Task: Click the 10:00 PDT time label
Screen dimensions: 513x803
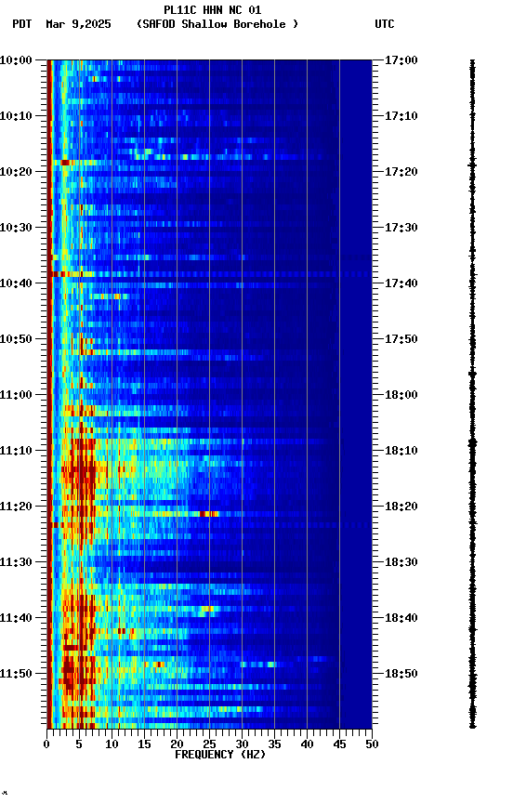Action: [16, 60]
